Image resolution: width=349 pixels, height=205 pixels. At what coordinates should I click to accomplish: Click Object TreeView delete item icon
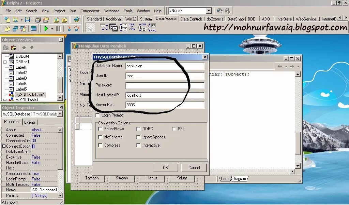click(14, 48)
